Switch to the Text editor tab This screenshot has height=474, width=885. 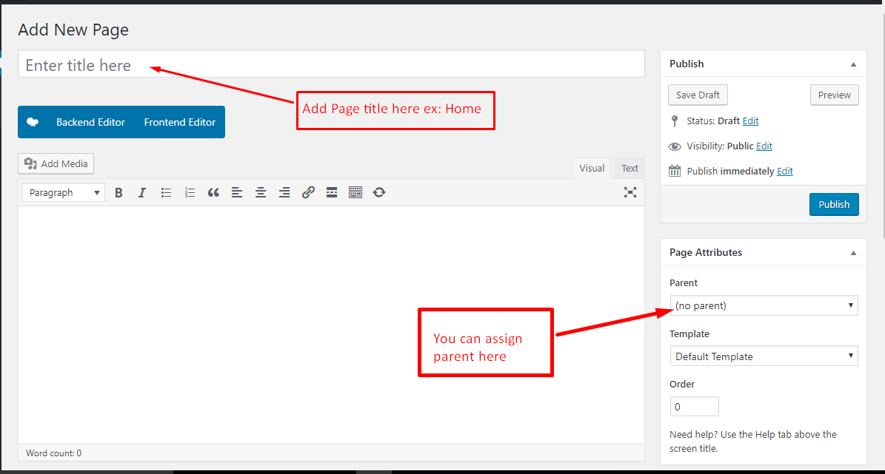tap(629, 169)
